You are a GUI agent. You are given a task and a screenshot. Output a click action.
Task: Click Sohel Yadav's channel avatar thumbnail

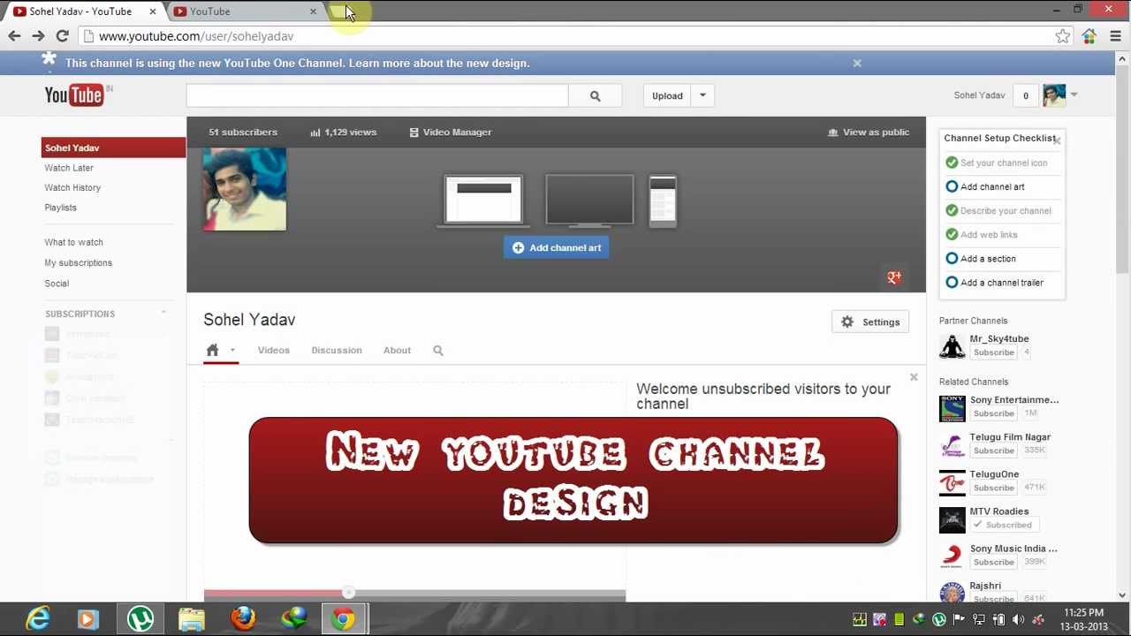[244, 189]
